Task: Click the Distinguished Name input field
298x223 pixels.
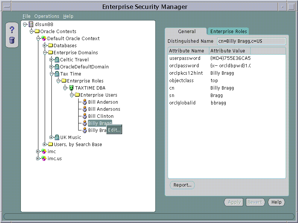Action: [x=251, y=41]
